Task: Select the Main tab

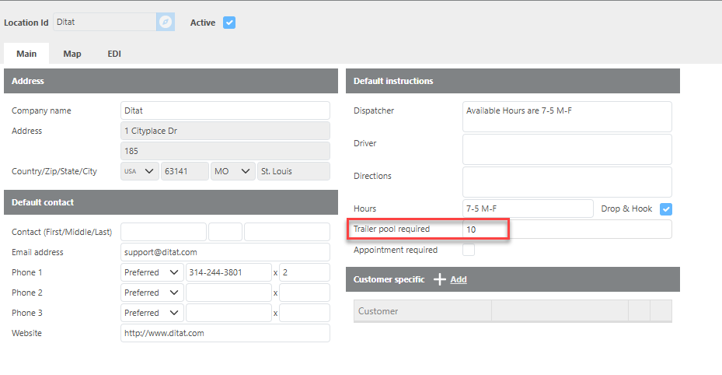Action: (x=26, y=54)
